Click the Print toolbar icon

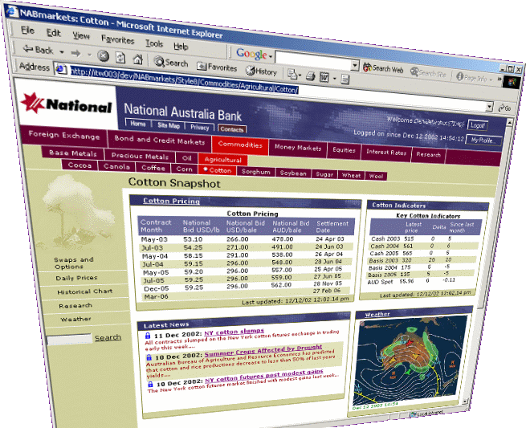tap(310, 77)
